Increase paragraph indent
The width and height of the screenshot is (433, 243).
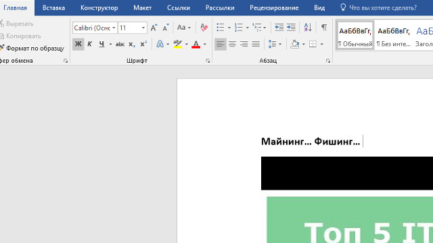(x=291, y=27)
